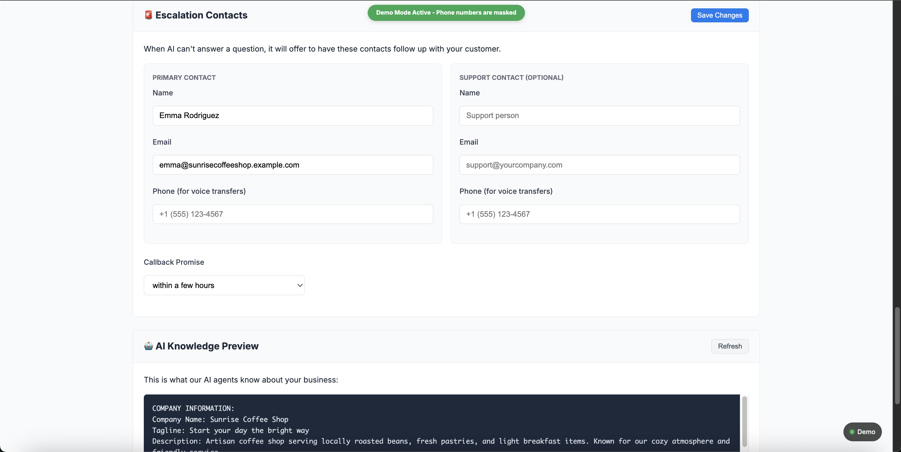The width and height of the screenshot is (901, 452).
Task: Click the Refresh button
Action: click(x=730, y=346)
